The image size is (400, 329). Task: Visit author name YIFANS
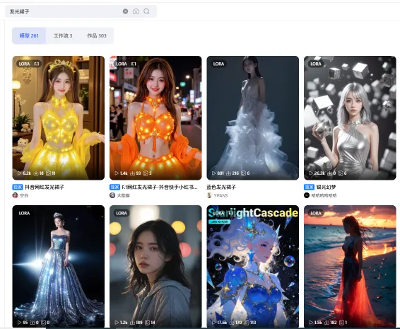tap(220, 196)
